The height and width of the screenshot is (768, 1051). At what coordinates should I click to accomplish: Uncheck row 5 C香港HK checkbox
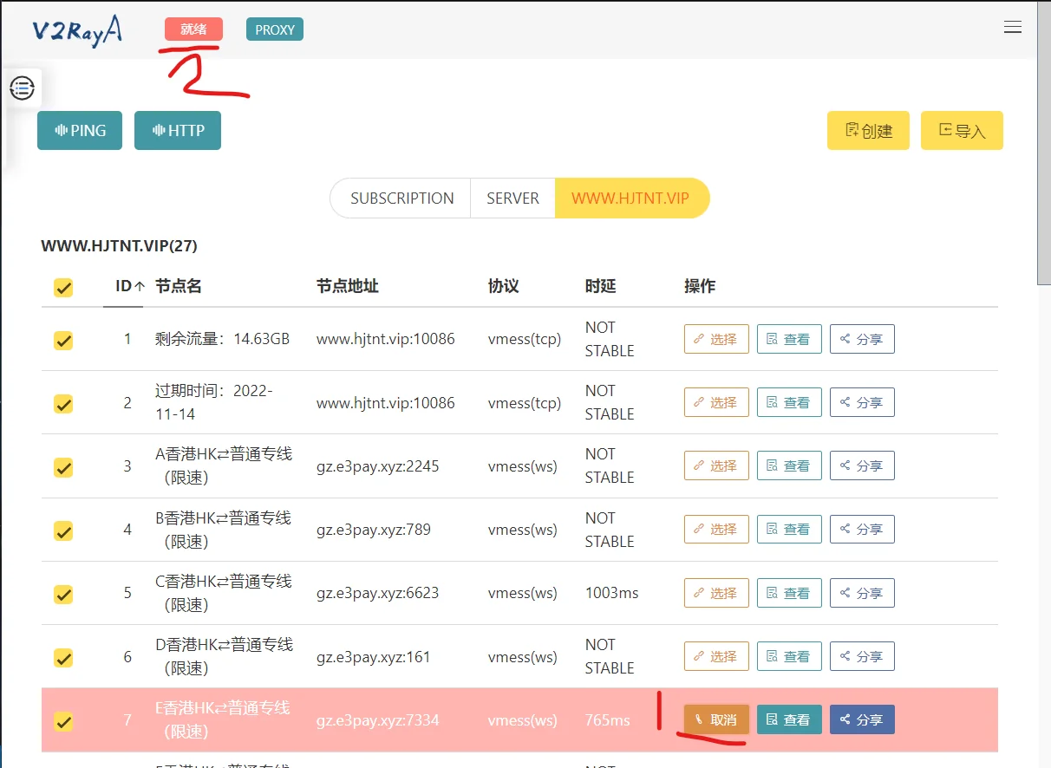63,595
